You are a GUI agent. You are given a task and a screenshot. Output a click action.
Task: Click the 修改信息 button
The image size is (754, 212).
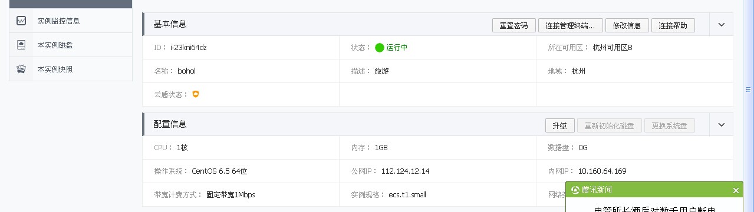(627, 25)
